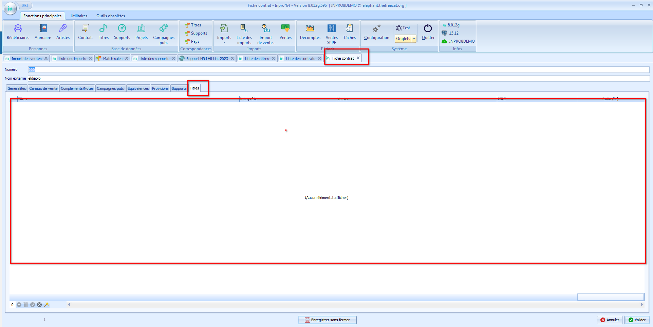Switch to the Utilitaires ribbon tab
Viewport: 653px width, 327px height.
coord(79,16)
